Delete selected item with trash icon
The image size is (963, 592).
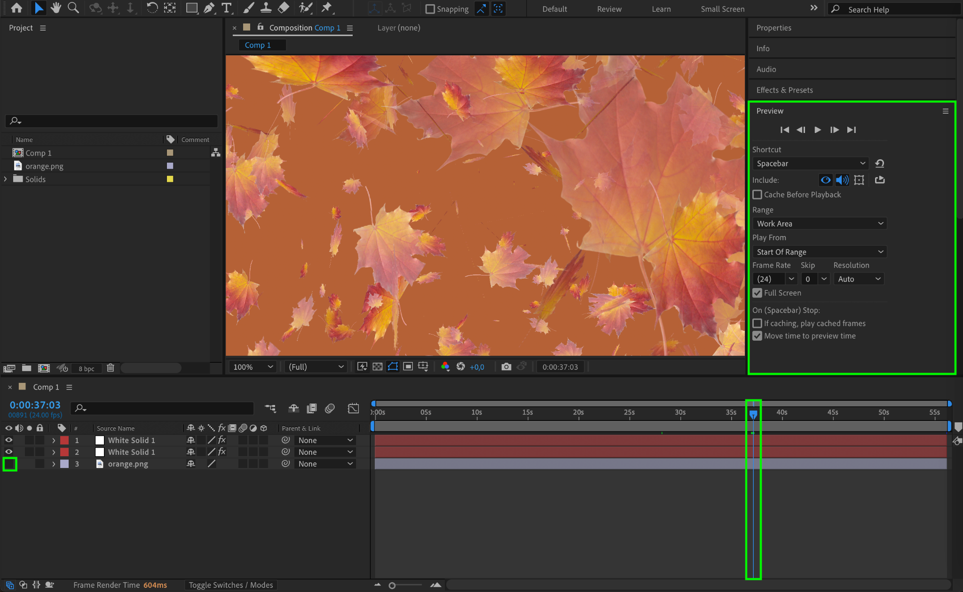coord(111,368)
